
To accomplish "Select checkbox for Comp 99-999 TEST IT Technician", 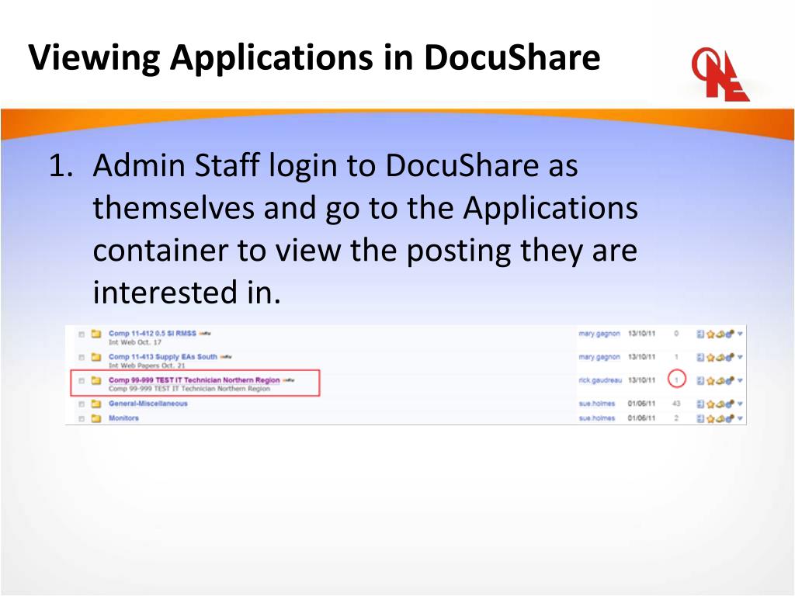I will pyautogui.click(x=81, y=381).
